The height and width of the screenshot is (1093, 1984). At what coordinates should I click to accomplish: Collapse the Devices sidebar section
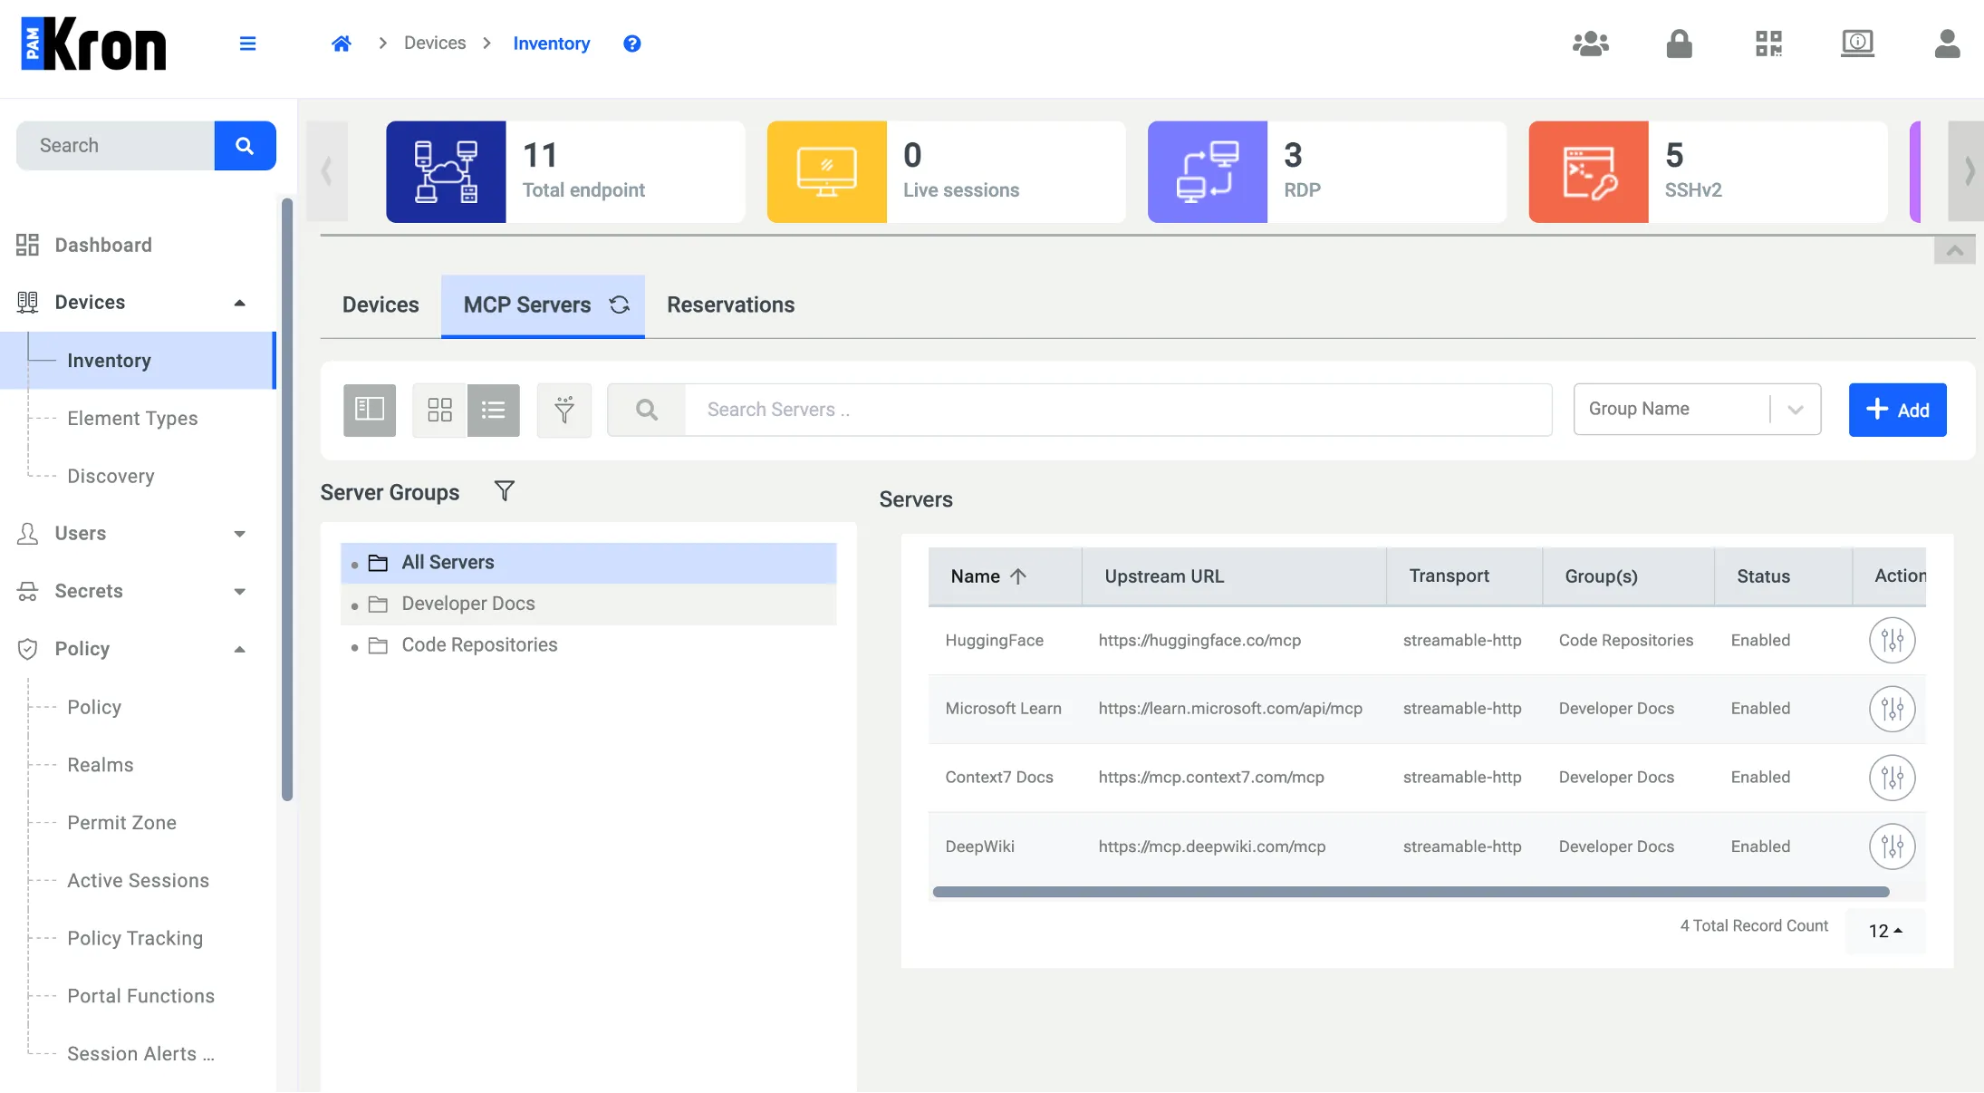(240, 303)
